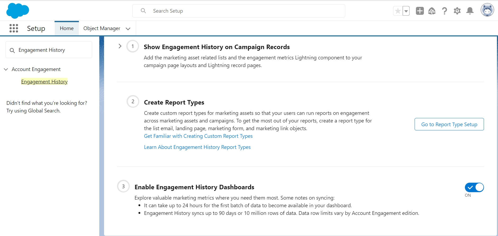Open Global Actions plus icon

tap(420, 11)
